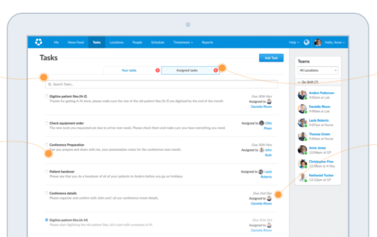Click Danielle Rhom link on Digitize files (A-M)
The image size is (377, 237).
[261, 230]
